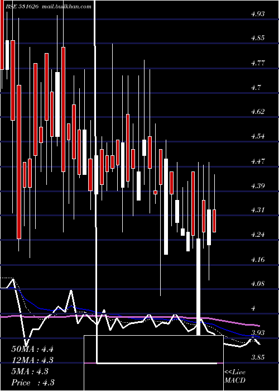Click the BSE 531626 ticker title
Image resolution: width=279 pixels, height=391 pixels.
22,7
